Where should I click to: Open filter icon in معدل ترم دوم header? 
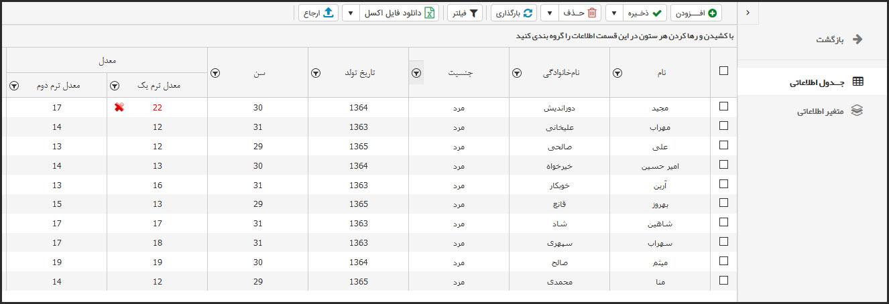(13, 86)
